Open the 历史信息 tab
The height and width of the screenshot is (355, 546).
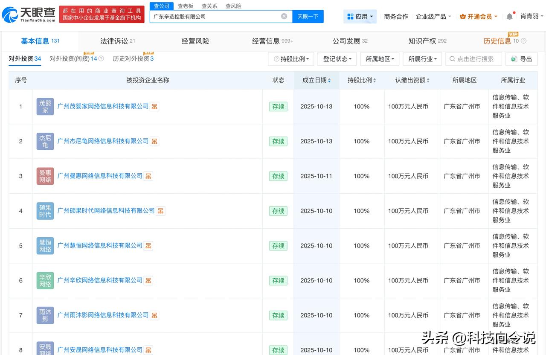coord(501,41)
